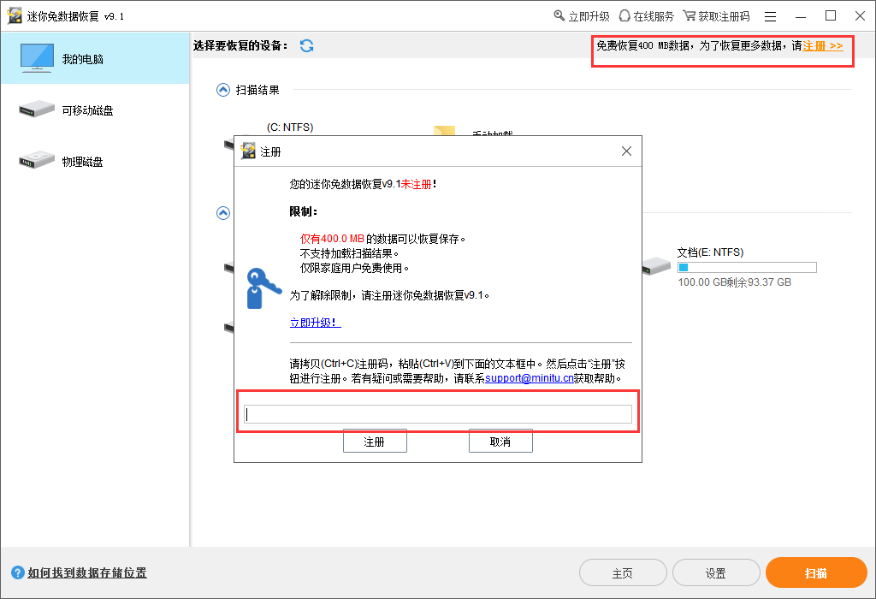
Task: Open the how to find data location help link
Action: click(x=87, y=572)
